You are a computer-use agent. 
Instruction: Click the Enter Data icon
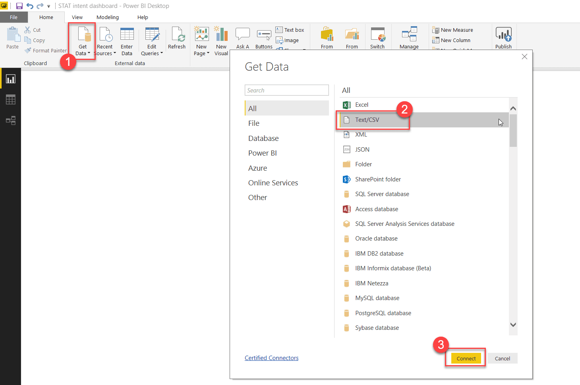[127, 38]
